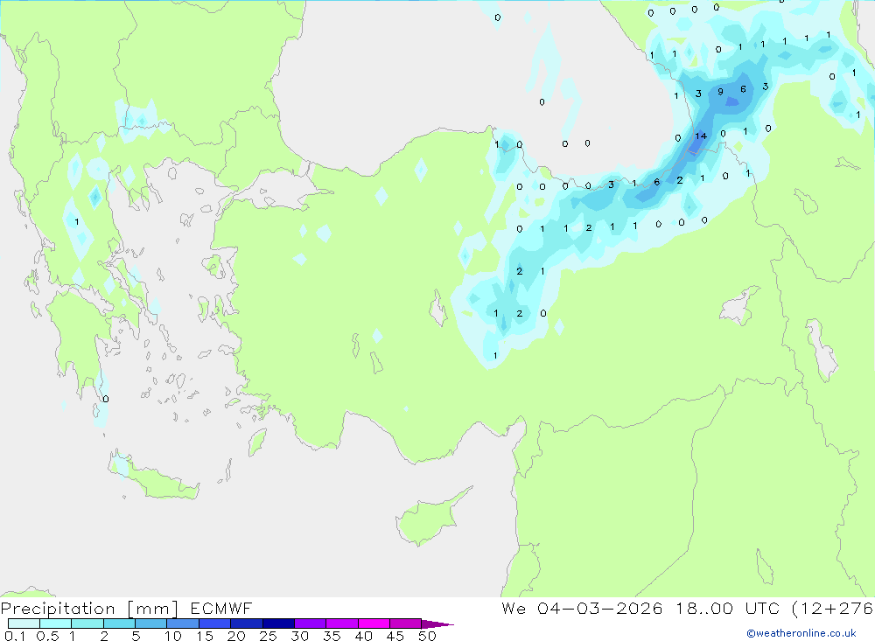
Task: Click the 20–25 mm legend color swatch
Action: [x=247, y=624]
